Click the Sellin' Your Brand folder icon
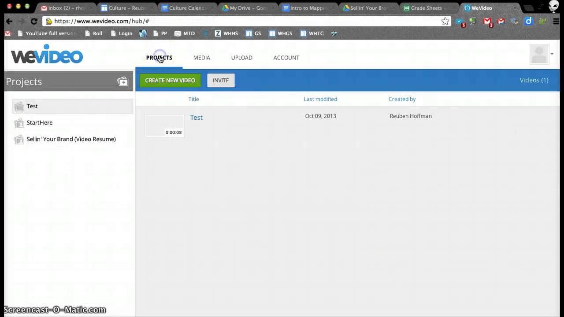 point(19,139)
